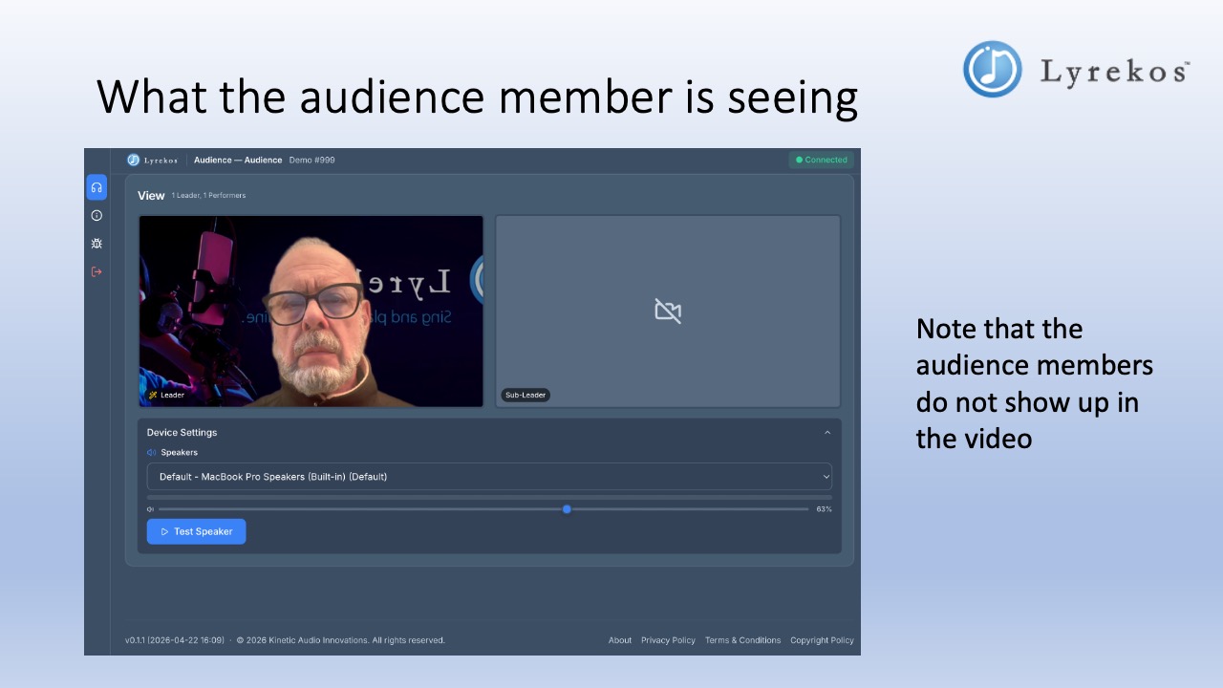Collapse the Device Settings panel with its chevron
Image resolution: width=1223 pixels, height=688 pixels.
827,432
